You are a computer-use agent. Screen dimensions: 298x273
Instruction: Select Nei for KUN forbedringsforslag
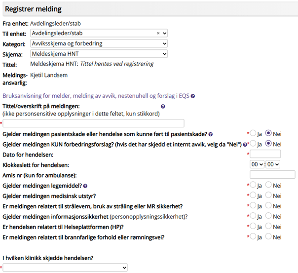pos(268,144)
